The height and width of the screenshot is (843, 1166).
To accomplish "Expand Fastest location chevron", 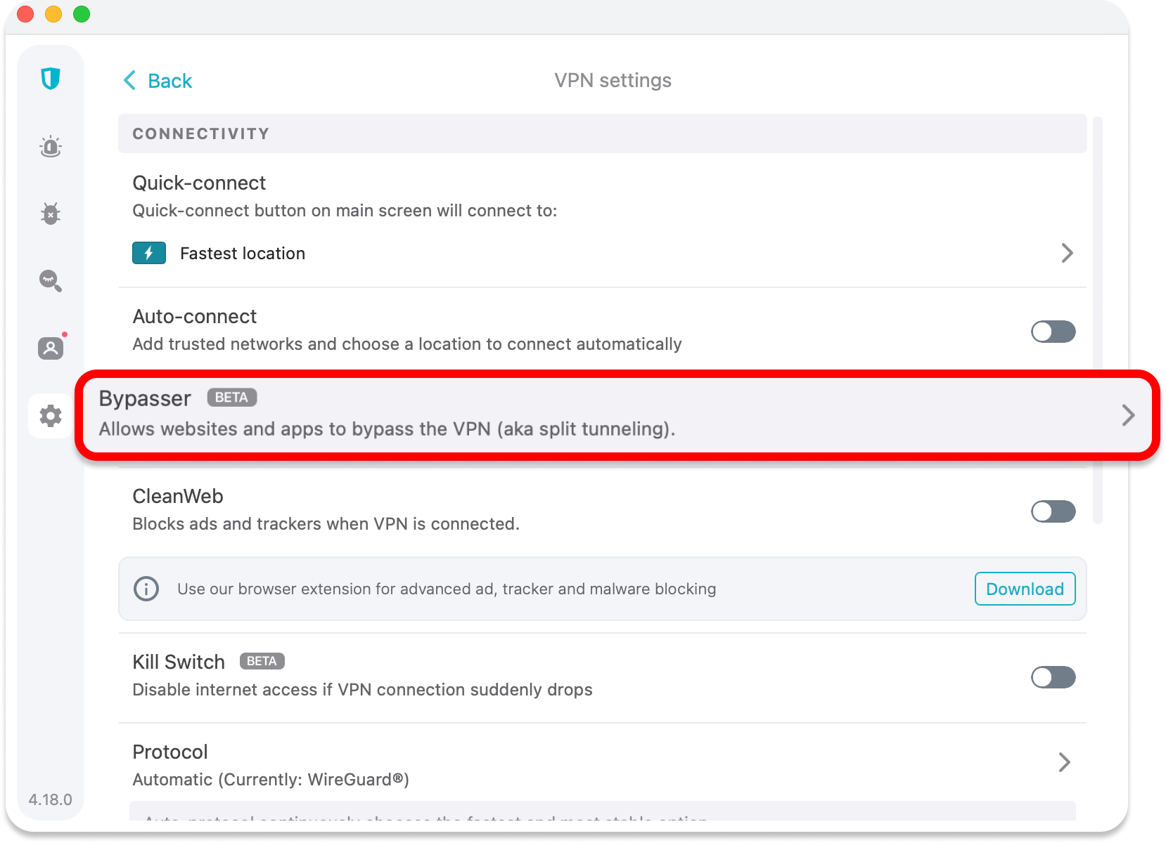I will click(1067, 253).
